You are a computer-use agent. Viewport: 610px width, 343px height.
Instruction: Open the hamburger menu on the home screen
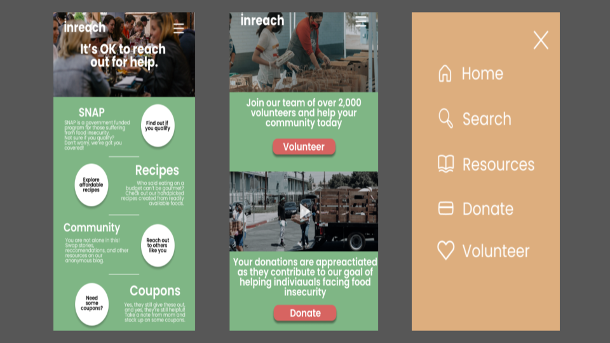tap(179, 29)
